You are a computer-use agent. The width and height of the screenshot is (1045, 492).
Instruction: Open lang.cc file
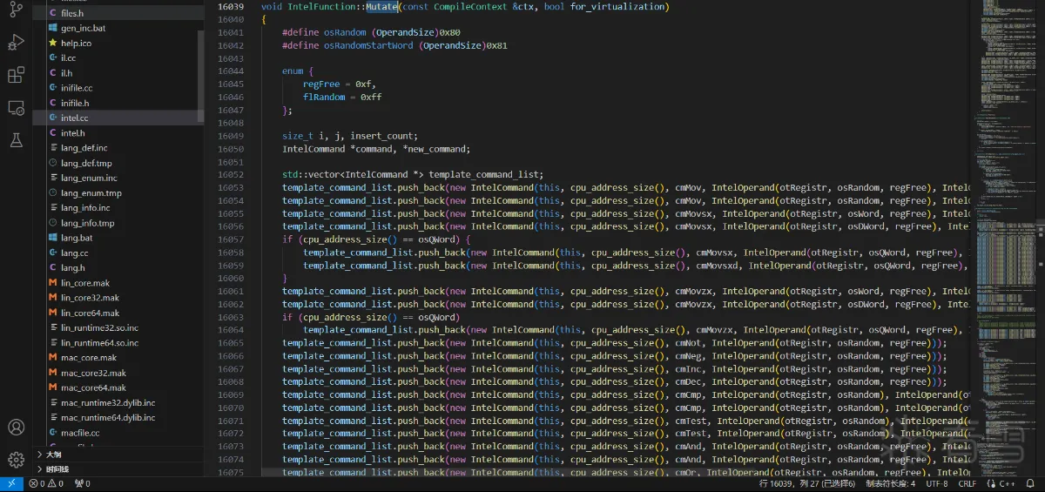(x=118, y=253)
